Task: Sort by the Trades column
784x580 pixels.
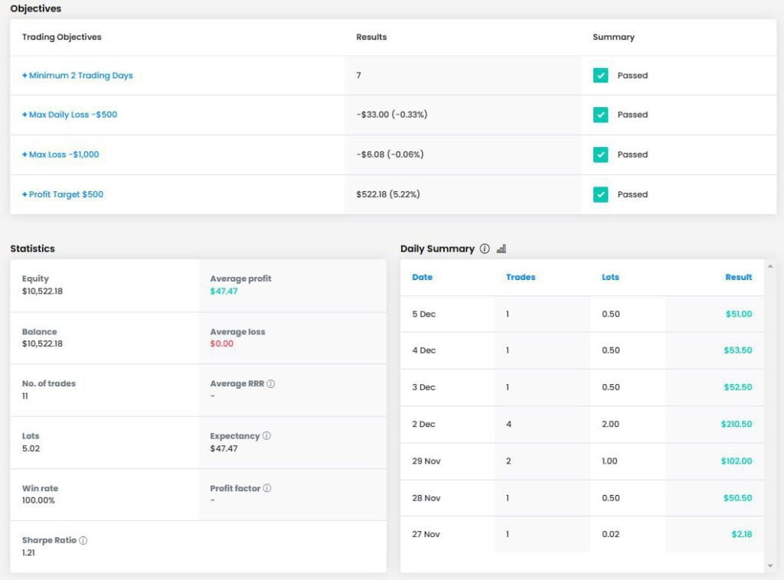Action: (x=521, y=277)
